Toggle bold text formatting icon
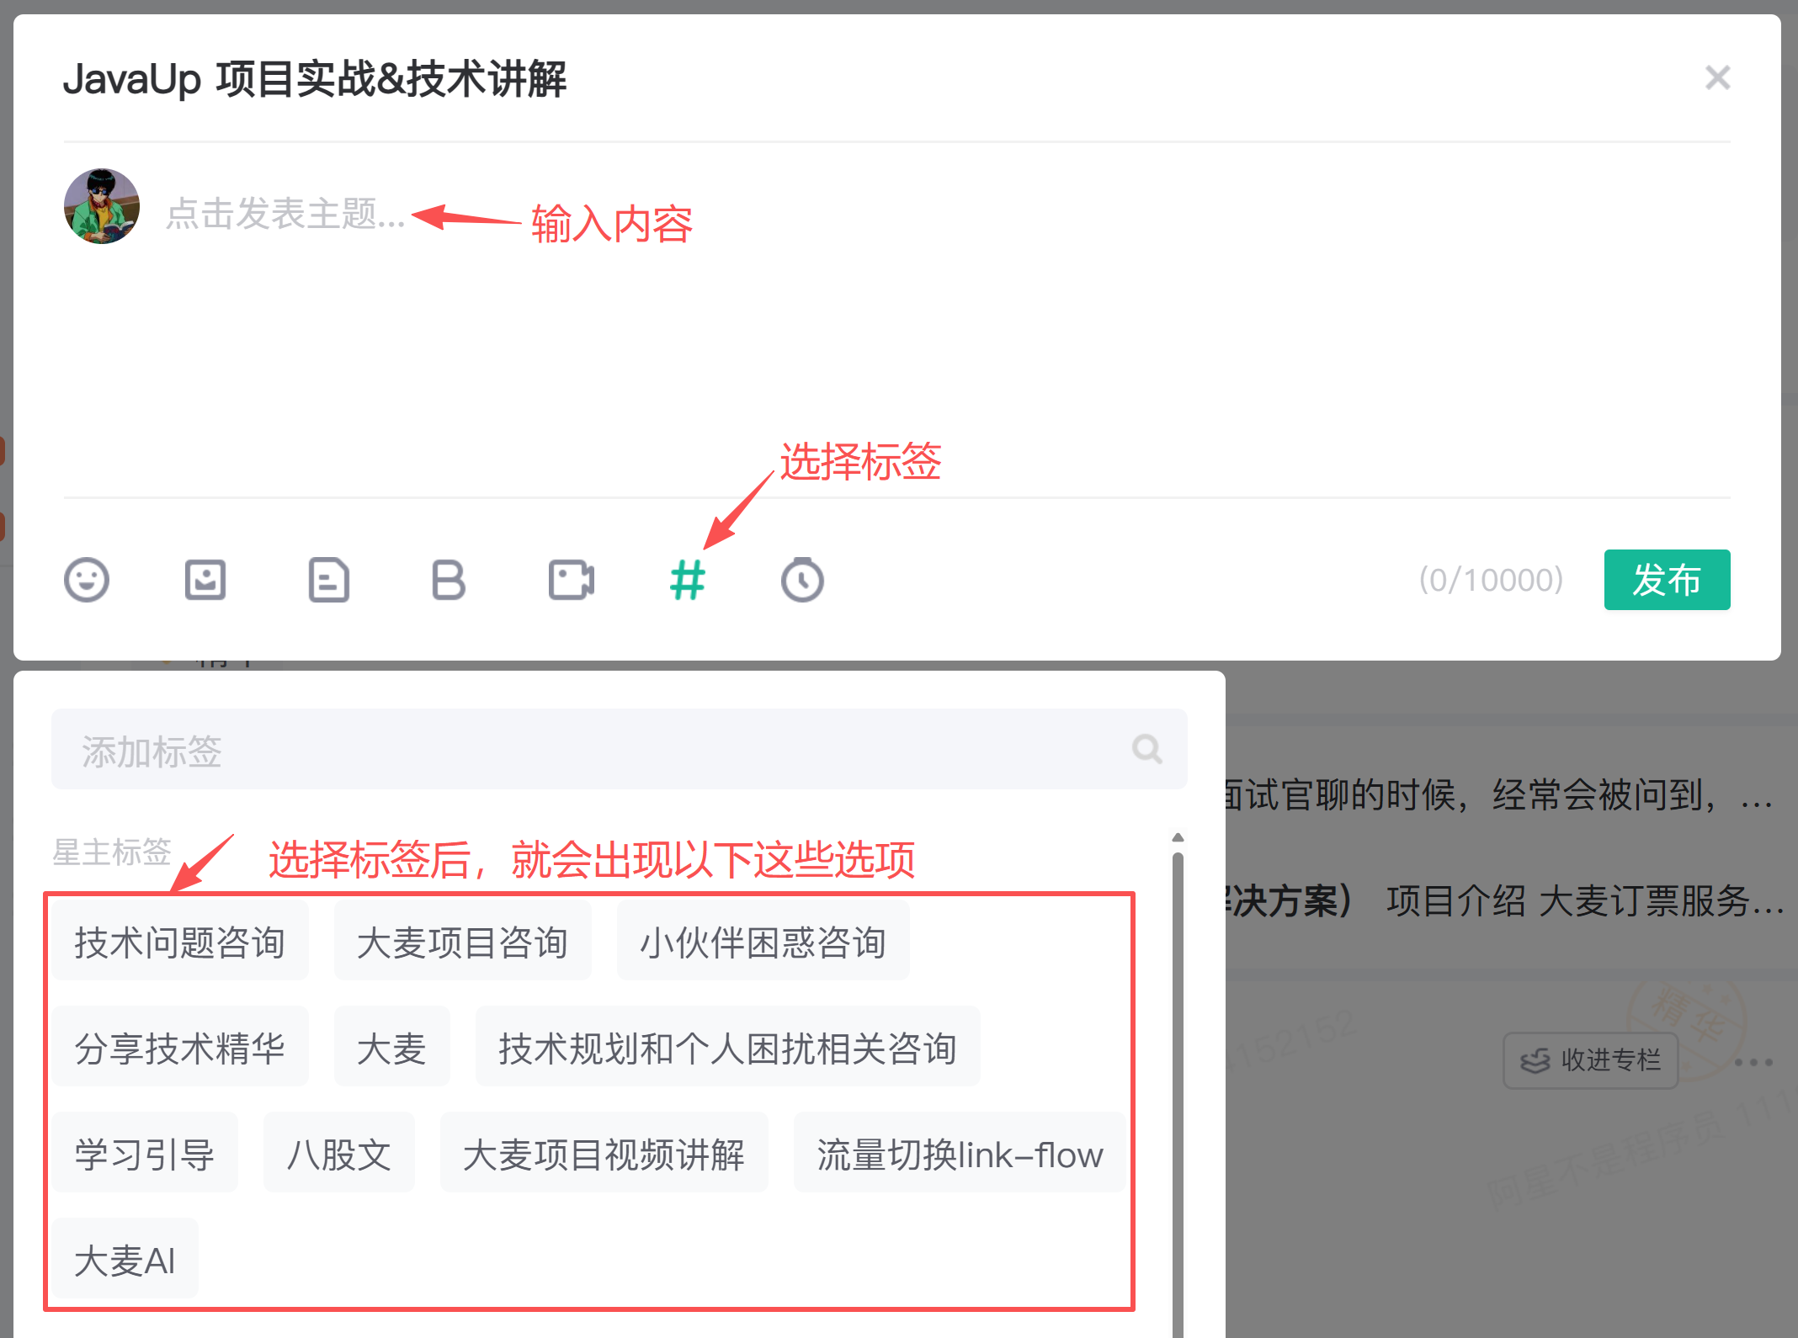Image resolution: width=1798 pixels, height=1338 pixels. [x=448, y=580]
